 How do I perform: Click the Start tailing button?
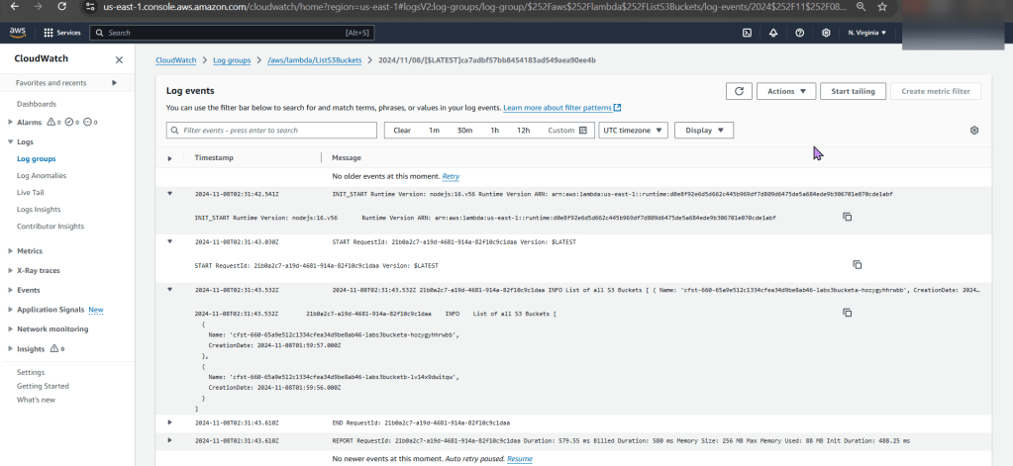pos(852,91)
